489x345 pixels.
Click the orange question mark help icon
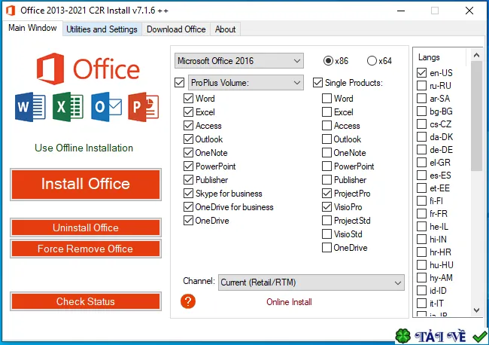[188, 301]
